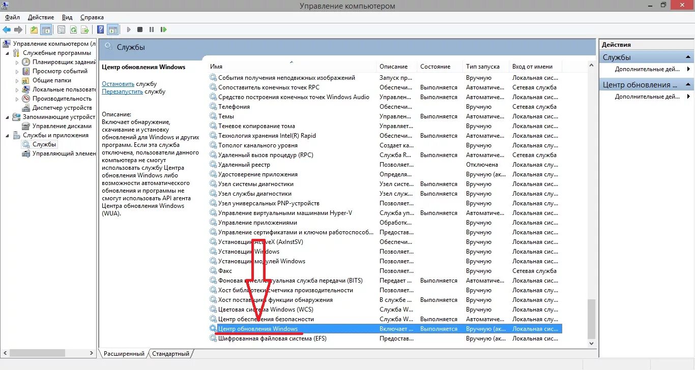Click the gear icon beside Факс
695x370 pixels.
213,271
